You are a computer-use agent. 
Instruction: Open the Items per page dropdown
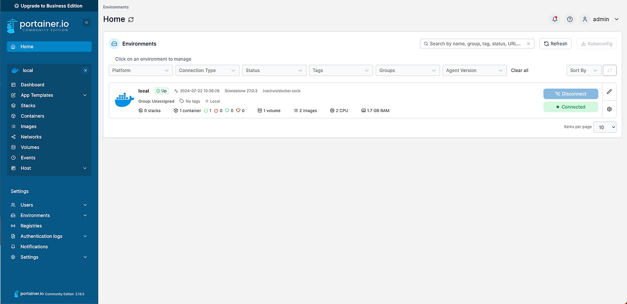[x=604, y=127]
